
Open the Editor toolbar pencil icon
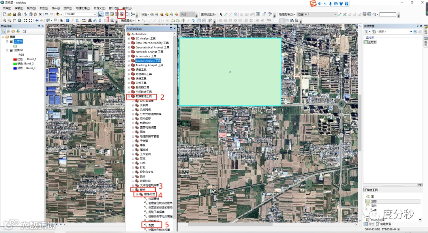tap(101, 14)
